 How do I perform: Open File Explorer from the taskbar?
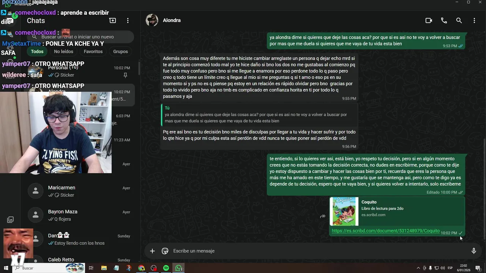point(104,268)
